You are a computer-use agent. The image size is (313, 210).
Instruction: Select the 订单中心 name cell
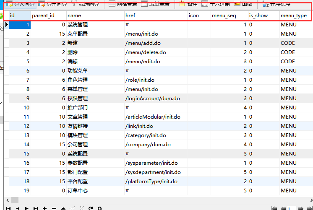click(x=95, y=190)
